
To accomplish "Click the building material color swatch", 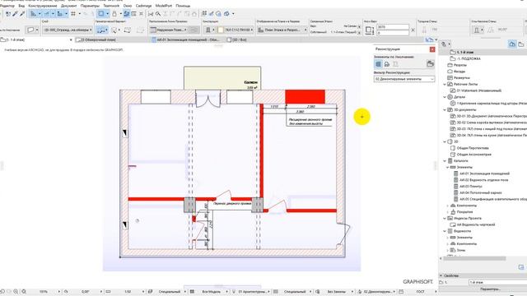I will [x=221, y=30].
